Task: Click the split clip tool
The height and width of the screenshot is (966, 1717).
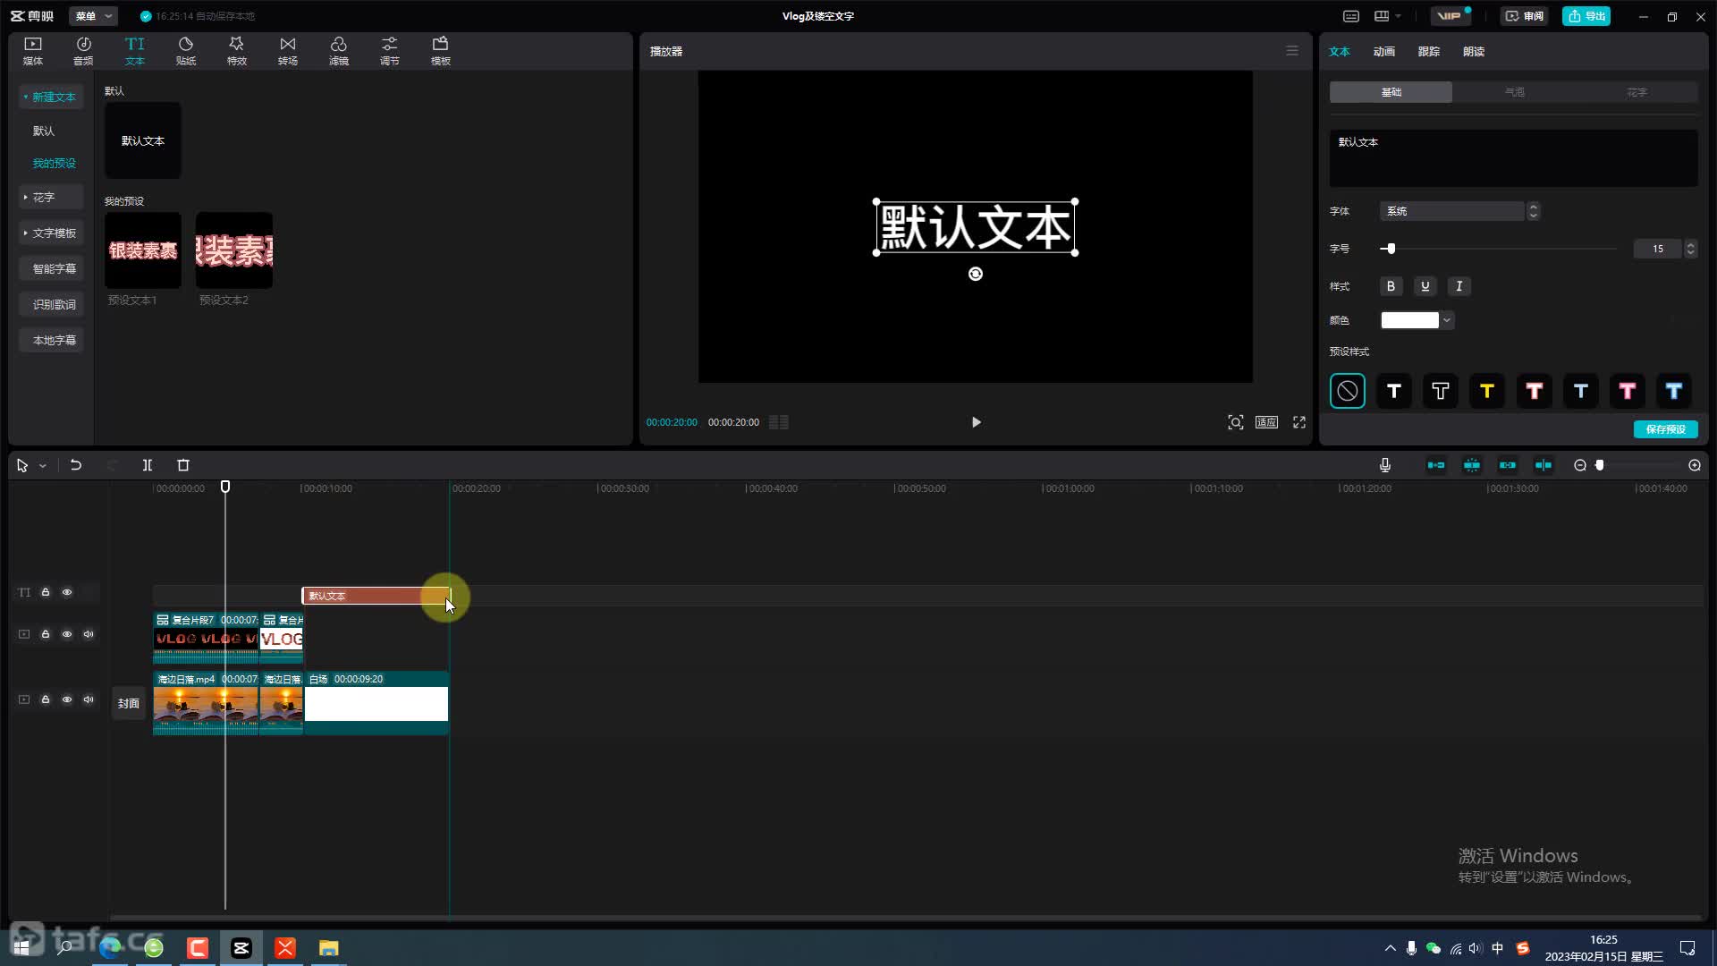Action: pyautogui.click(x=148, y=465)
